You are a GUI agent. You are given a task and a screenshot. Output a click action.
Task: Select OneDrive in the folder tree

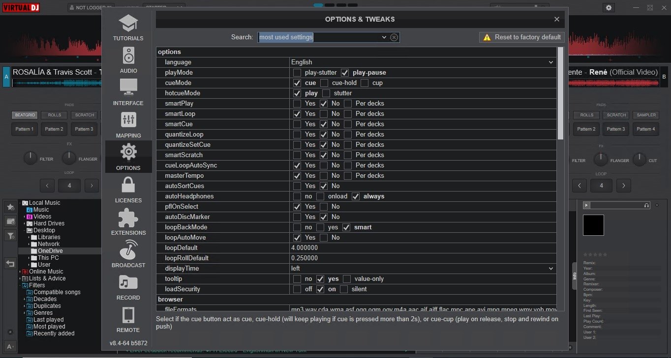pyautogui.click(x=50, y=251)
